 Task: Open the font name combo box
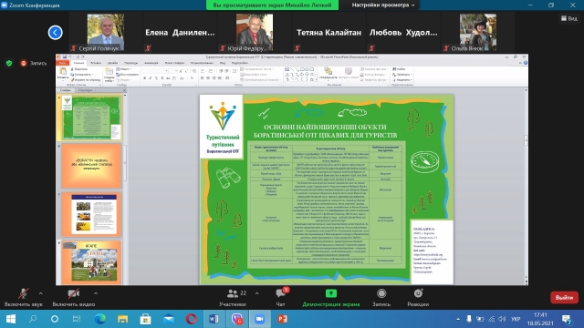pyautogui.click(x=155, y=71)
